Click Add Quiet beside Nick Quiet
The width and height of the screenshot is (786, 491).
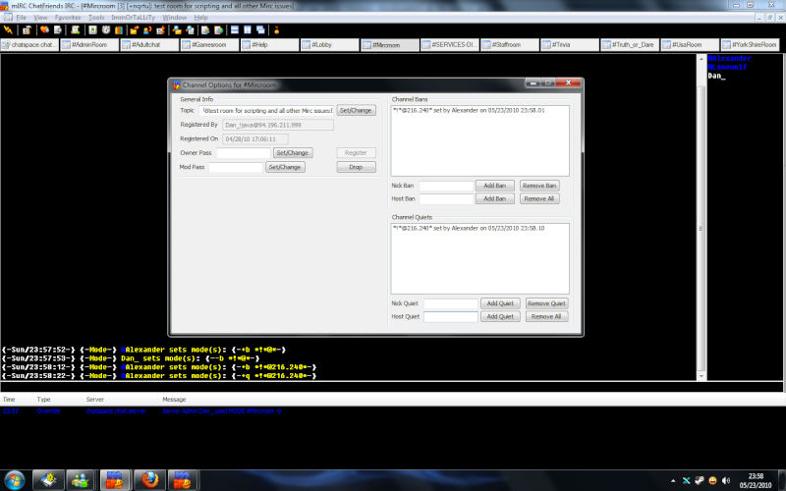500,303
